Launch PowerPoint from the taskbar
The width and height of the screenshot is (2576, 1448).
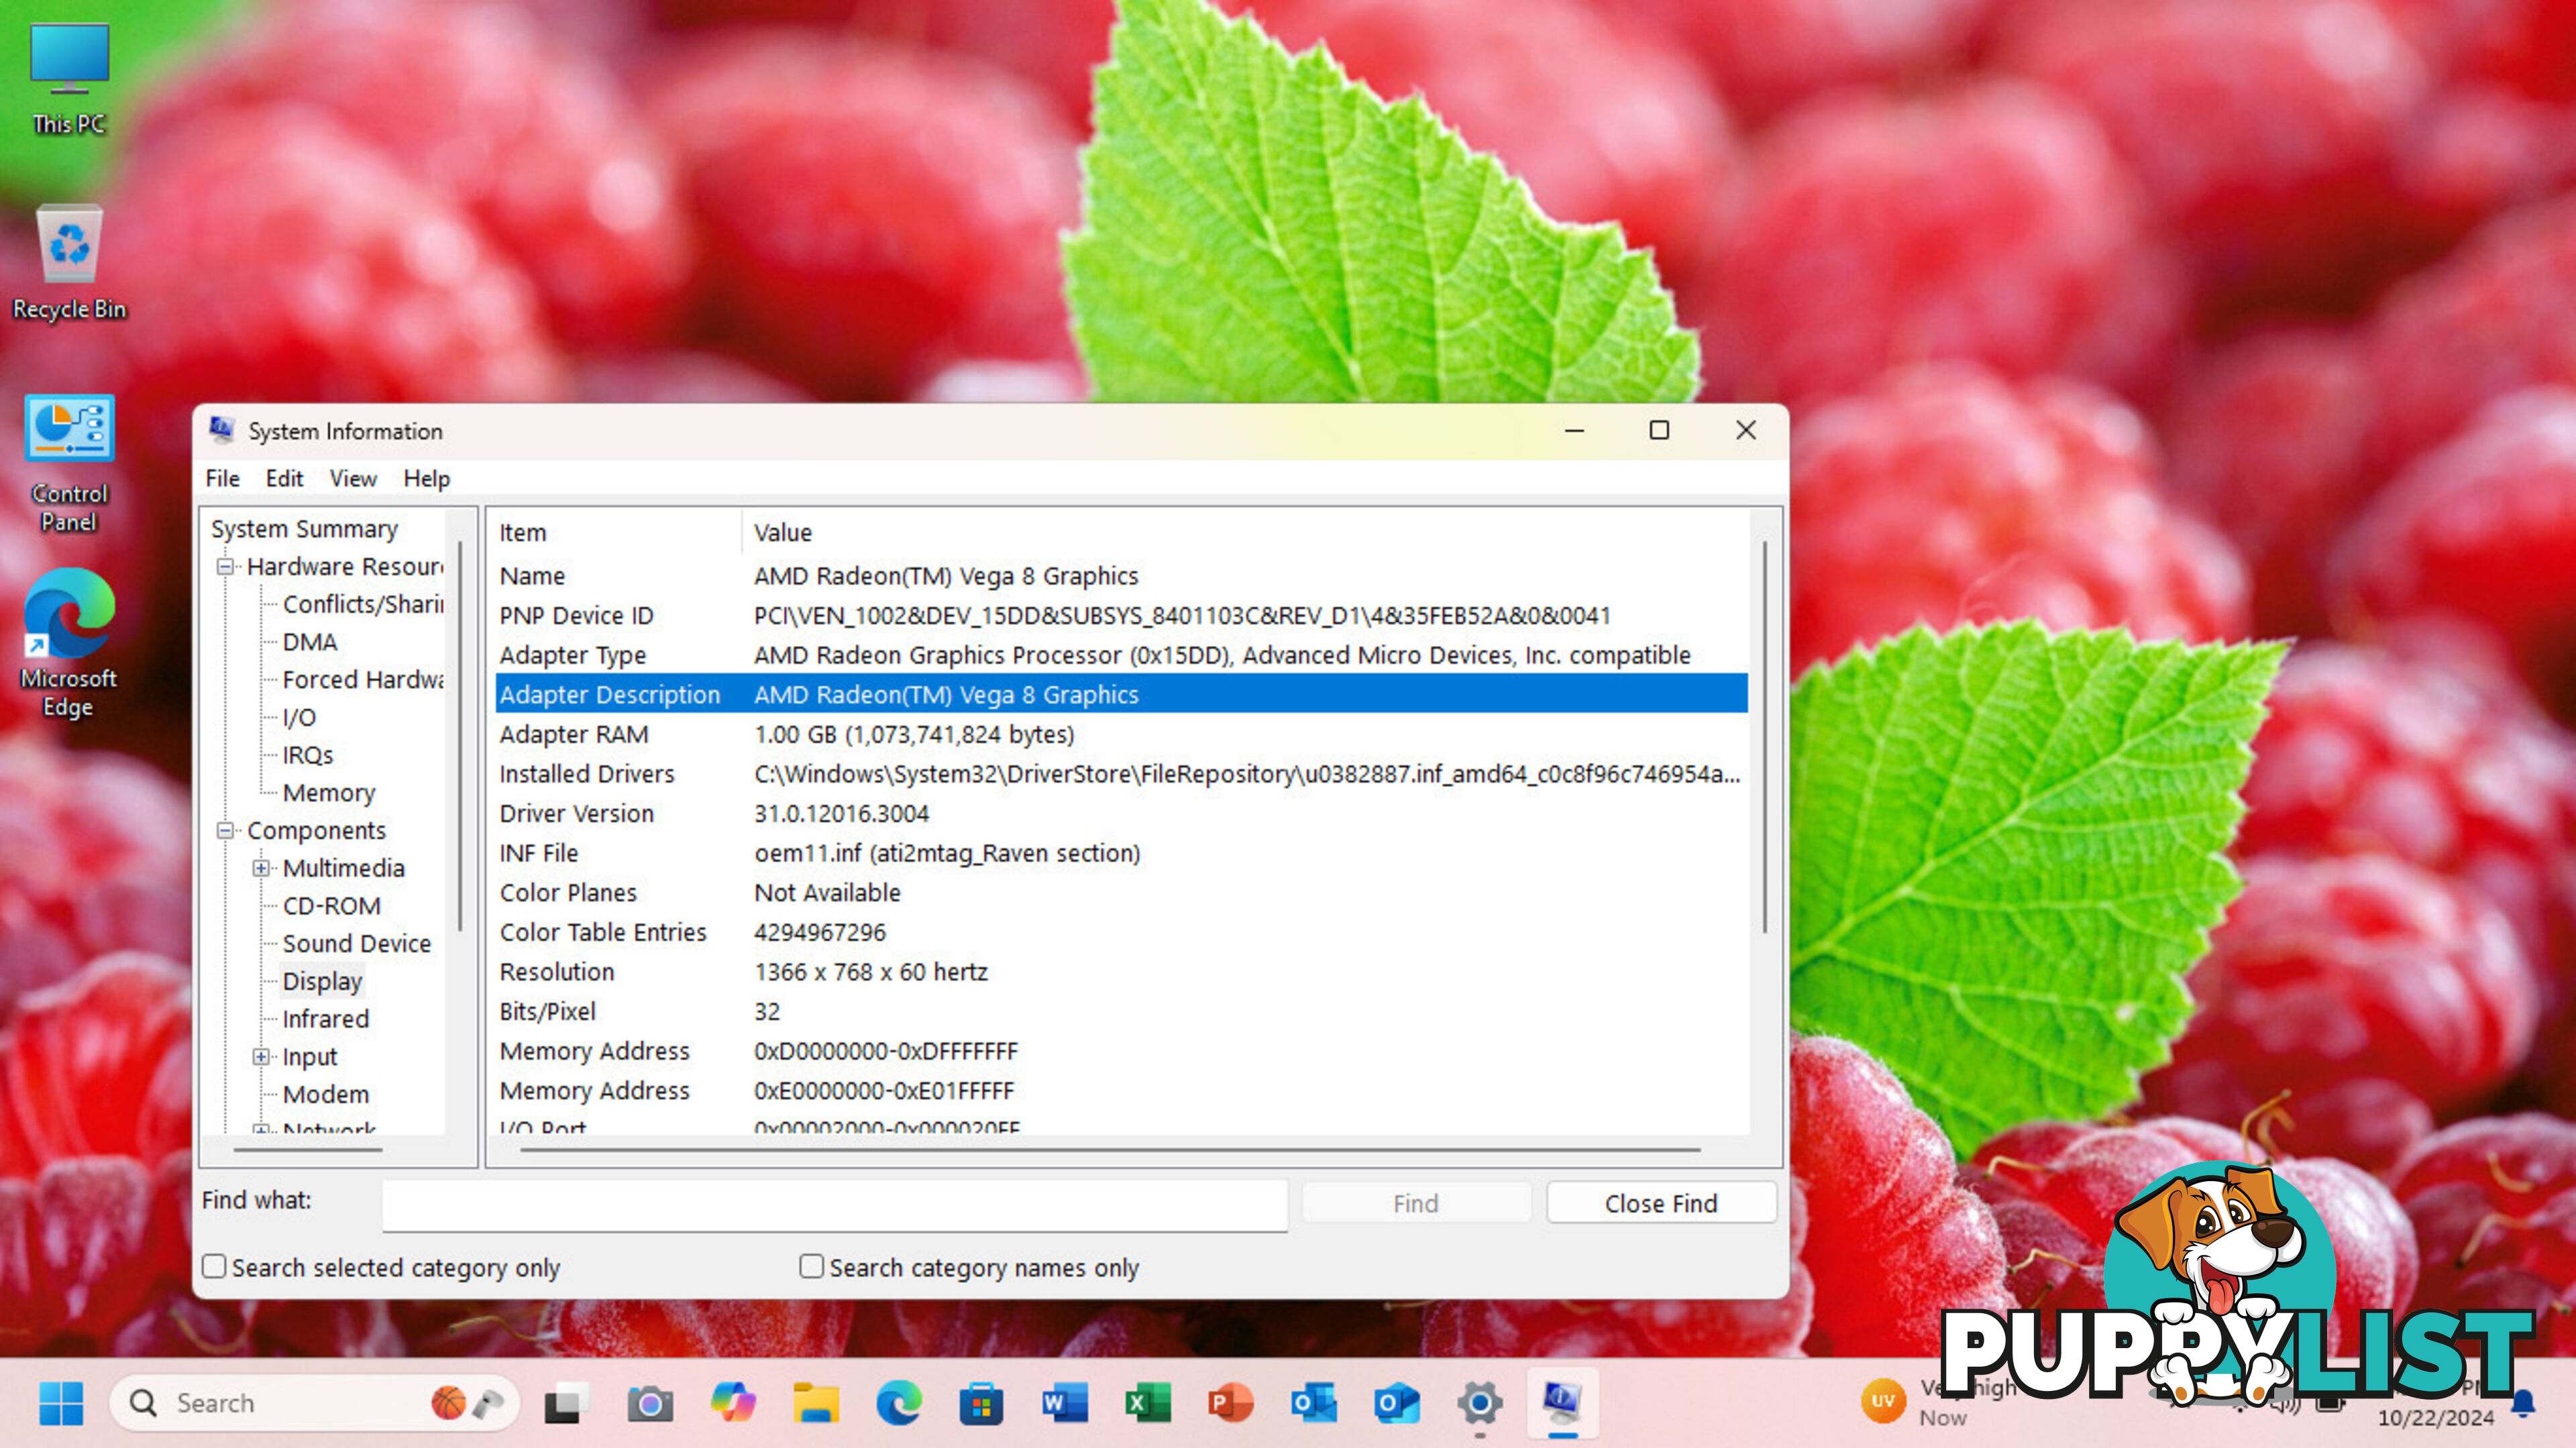point(1231,1403)
